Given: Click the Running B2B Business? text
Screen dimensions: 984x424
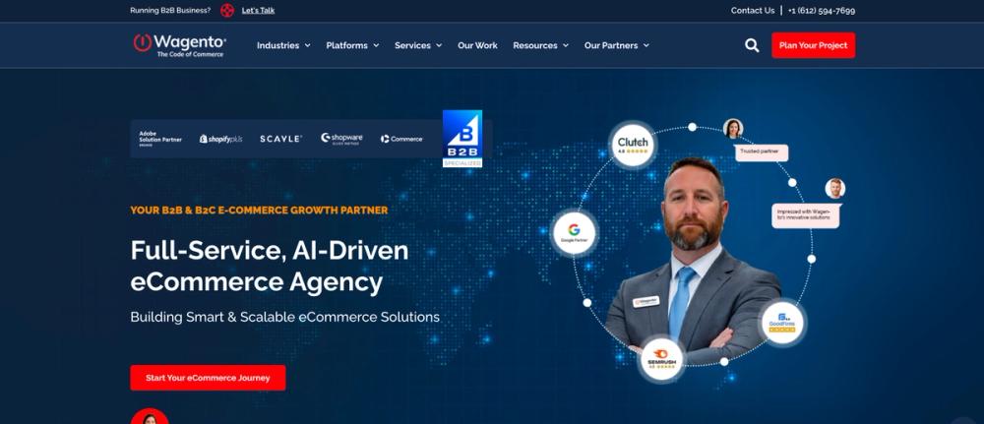Looking at the screenshot, I should tap(170, 10).
